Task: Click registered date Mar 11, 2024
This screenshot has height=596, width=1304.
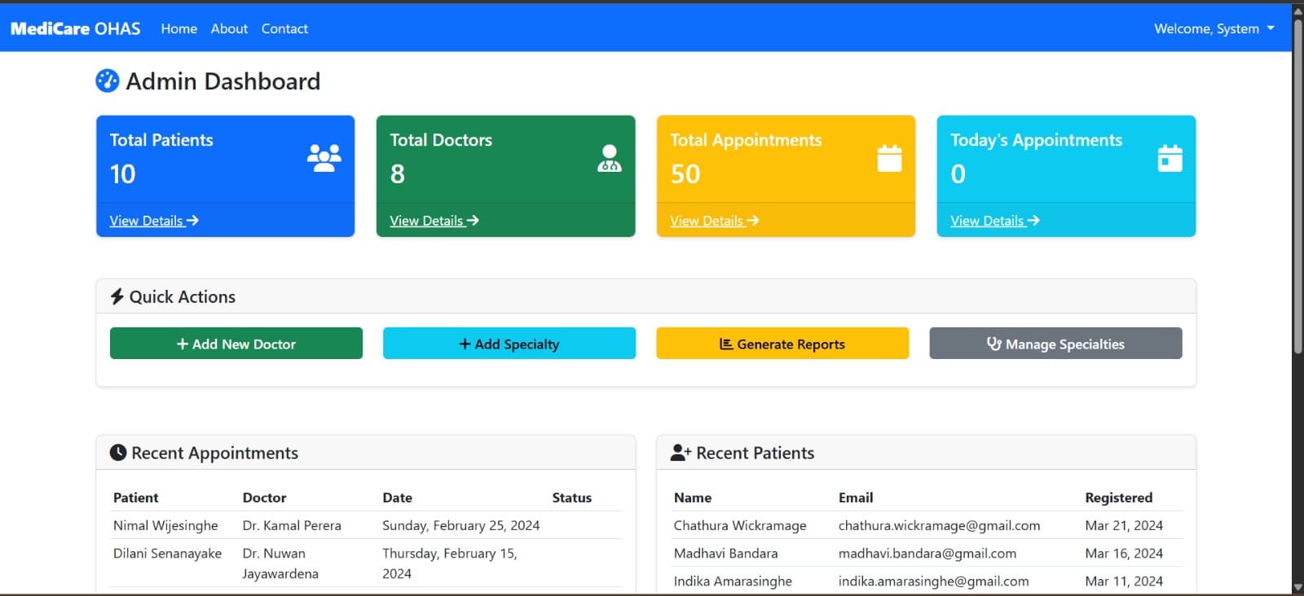Action: [x=1124, y=581]
